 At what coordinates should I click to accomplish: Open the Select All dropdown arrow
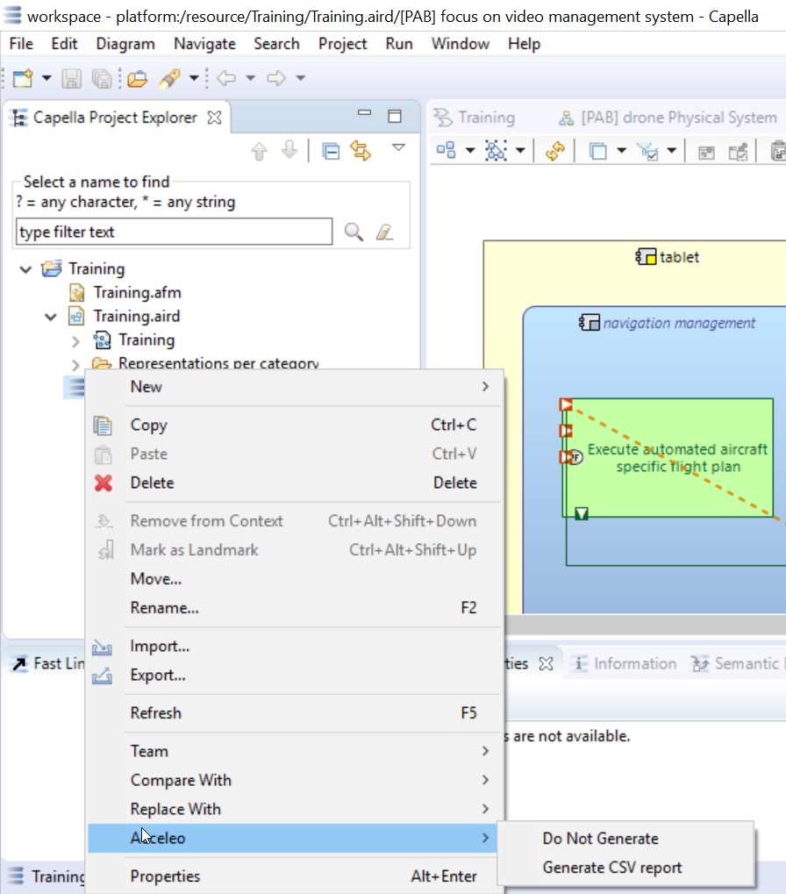[x=520, y=151]
